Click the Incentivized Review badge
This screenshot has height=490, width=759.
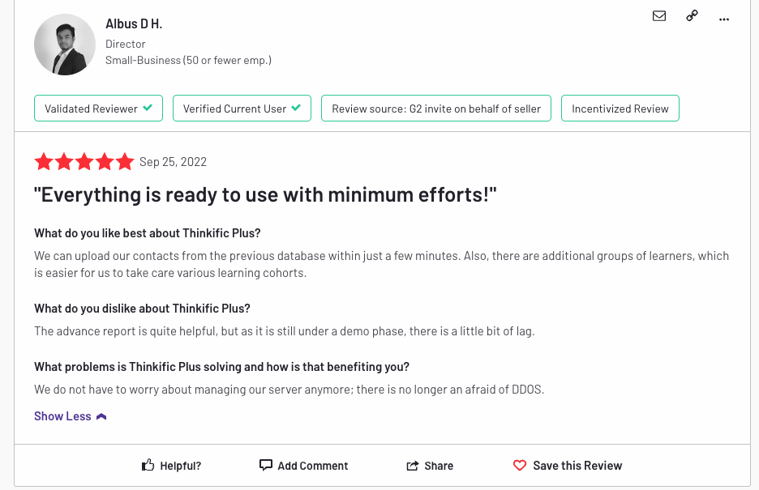(x=620, y=109)
